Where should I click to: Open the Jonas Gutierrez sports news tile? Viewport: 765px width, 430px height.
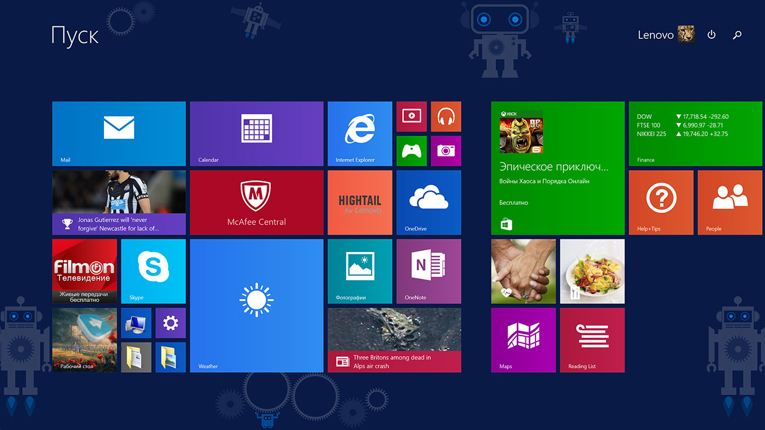tap(119, 202)
